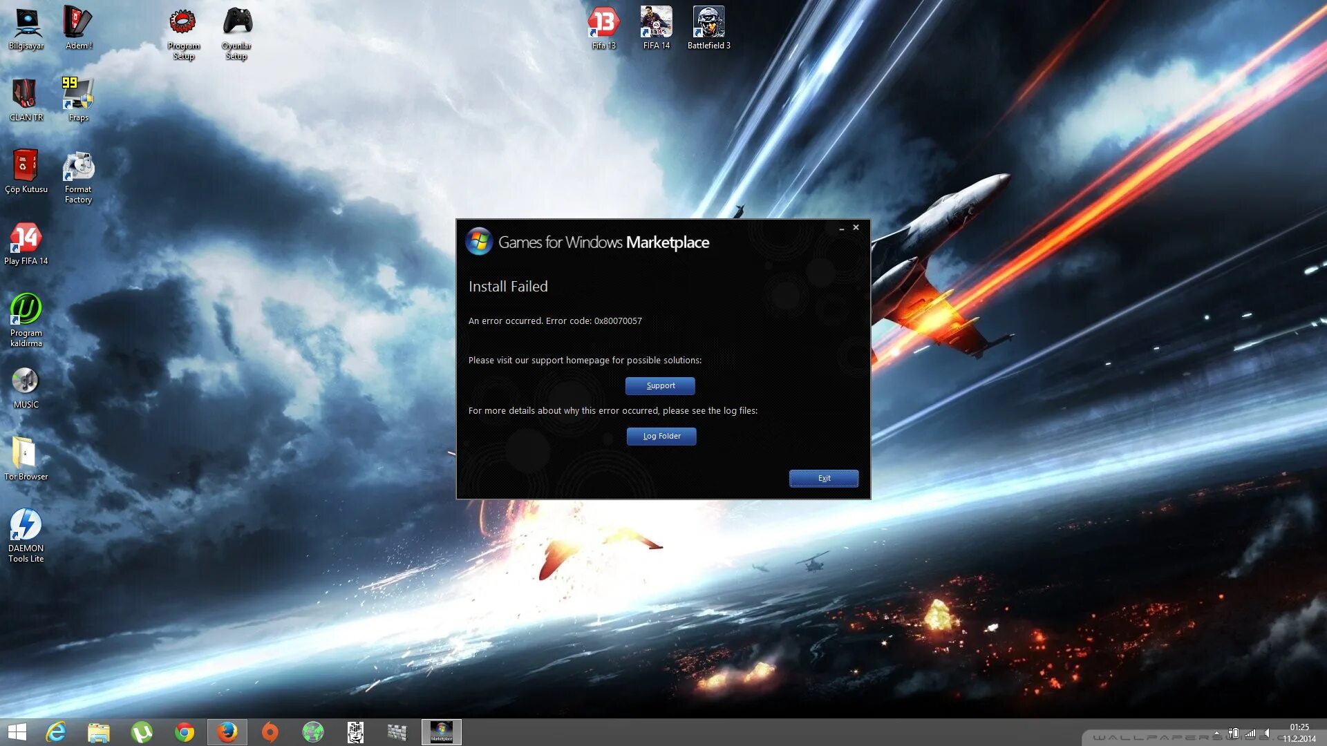Open the Bilgisayar desktop icon
This screenshot has width=1327, height=746.
pos(26,29)
